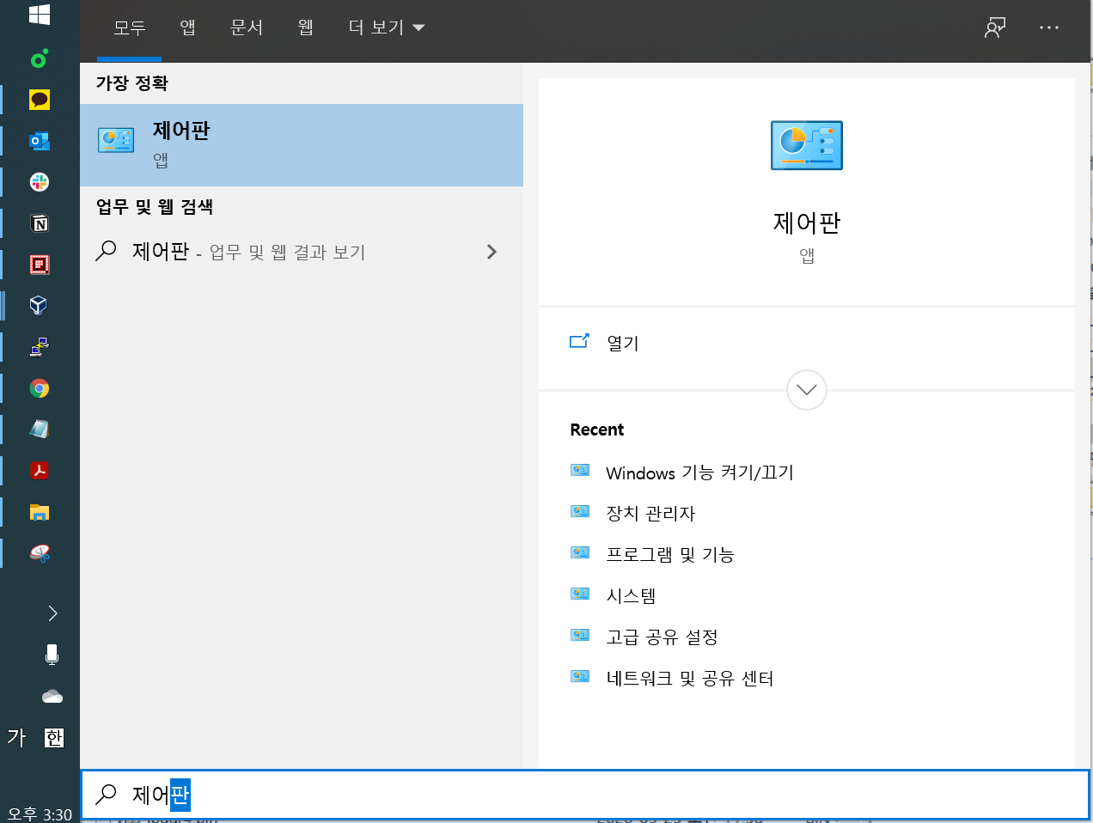This screenshot has height=823, width=1093.
Task: Open VirtualBox from the taskbar
Action: pos(40,306)
